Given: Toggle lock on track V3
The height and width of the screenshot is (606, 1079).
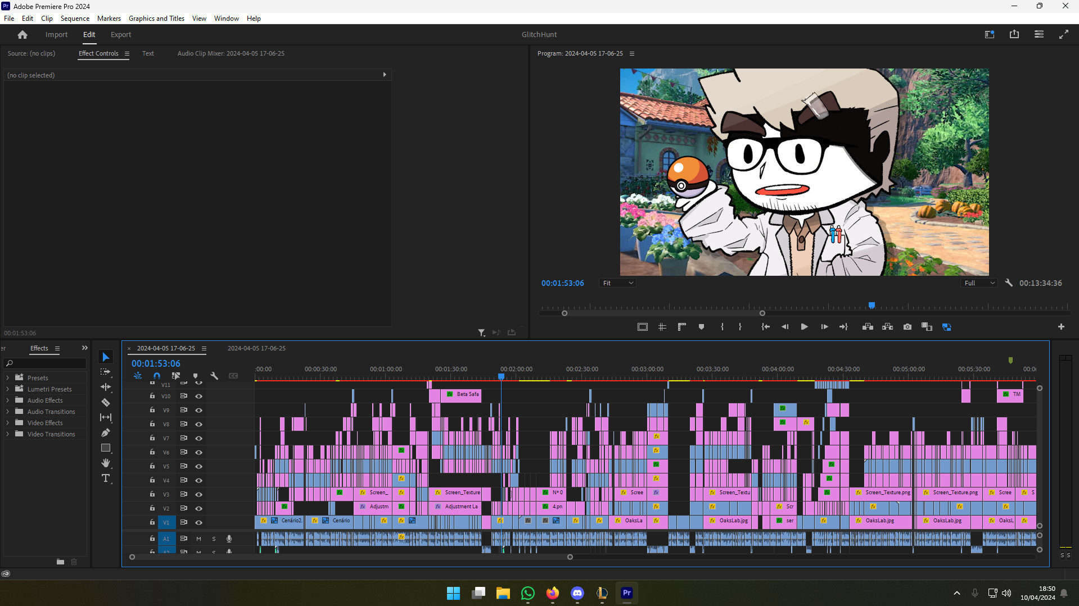Looking at the screenshot, I should (x=152, y=494).
